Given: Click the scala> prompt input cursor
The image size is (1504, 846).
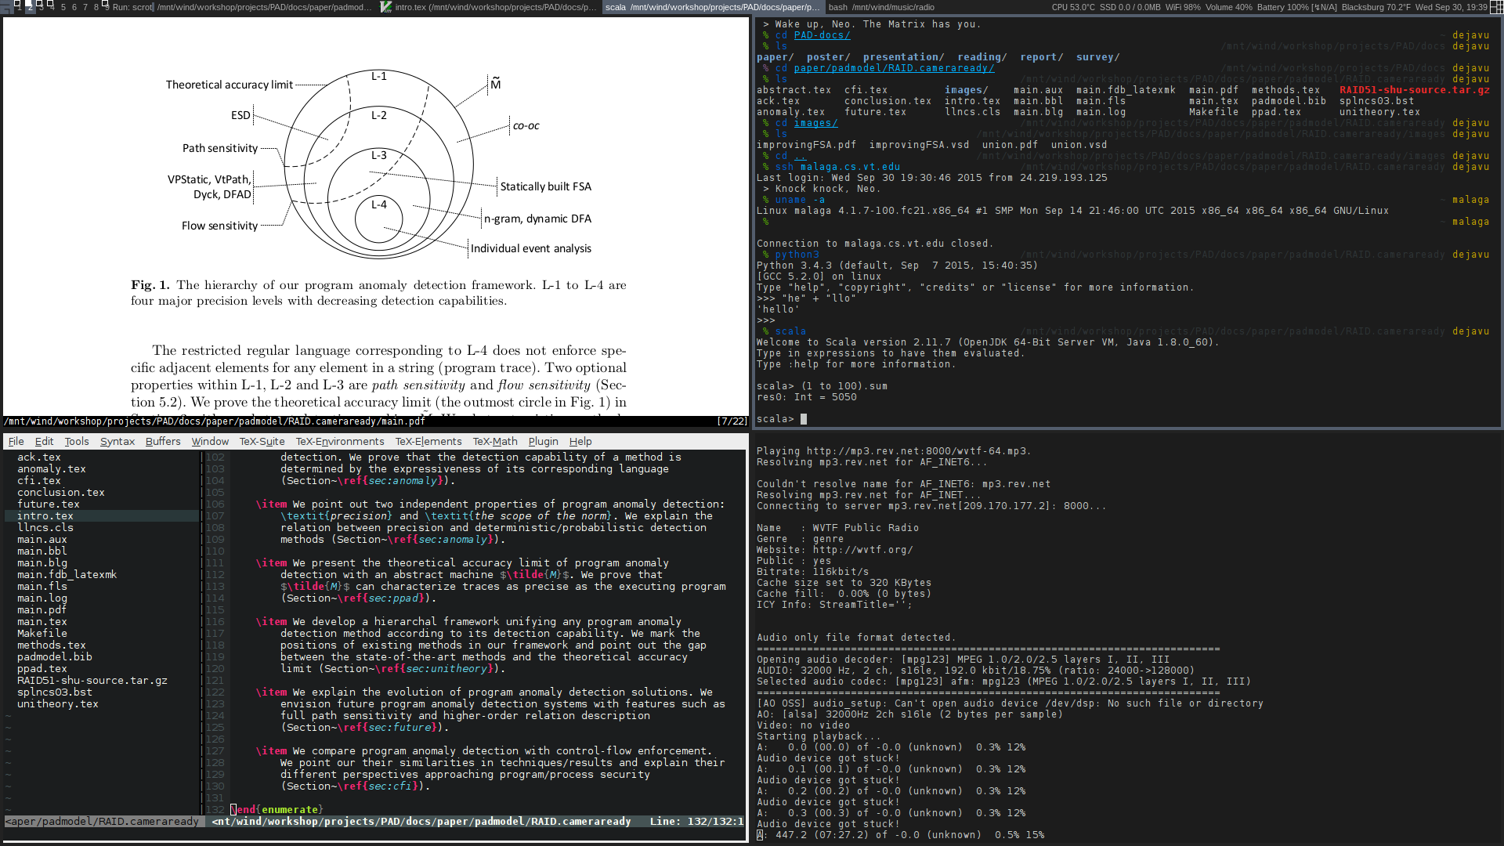Looking at the screenshot, I should (804, 419).
